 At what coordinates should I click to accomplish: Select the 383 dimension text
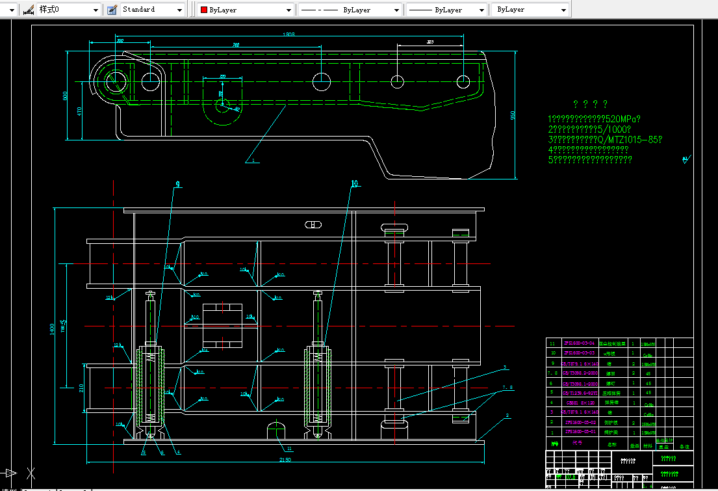pos(430,42)
